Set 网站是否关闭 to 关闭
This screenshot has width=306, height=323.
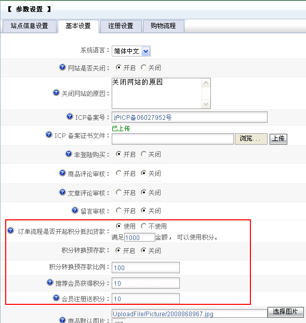coord(143,67)
